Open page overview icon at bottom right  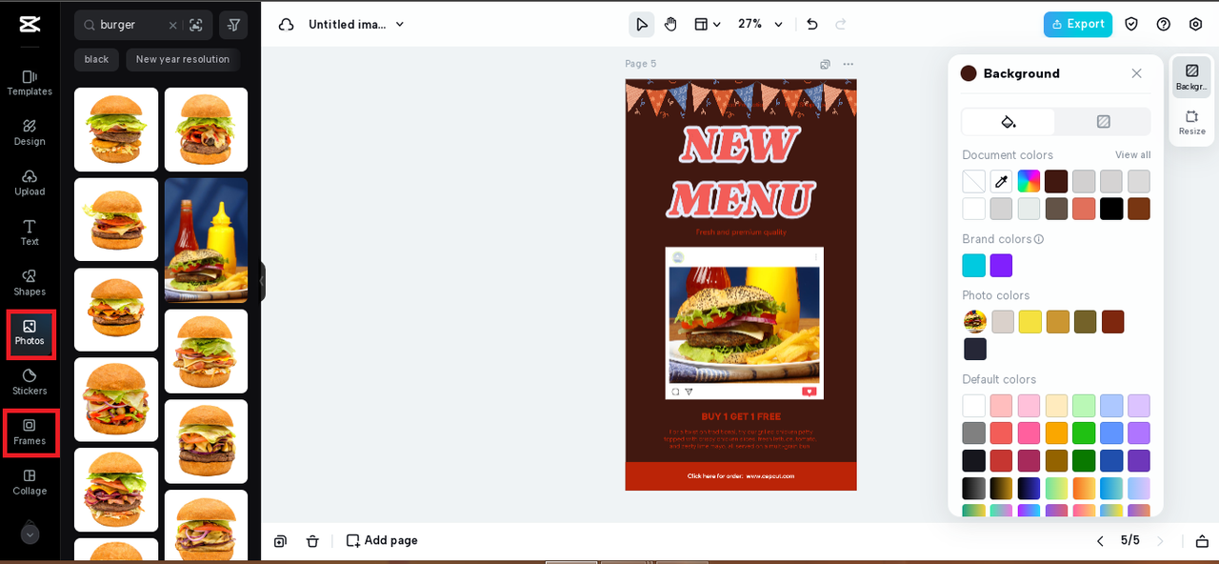point(1202,540)
